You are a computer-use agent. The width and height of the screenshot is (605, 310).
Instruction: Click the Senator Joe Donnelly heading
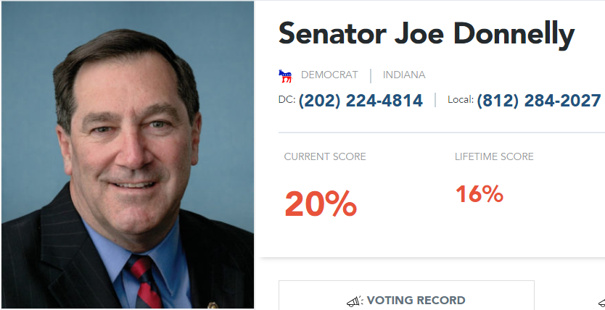tap(426, 34)
